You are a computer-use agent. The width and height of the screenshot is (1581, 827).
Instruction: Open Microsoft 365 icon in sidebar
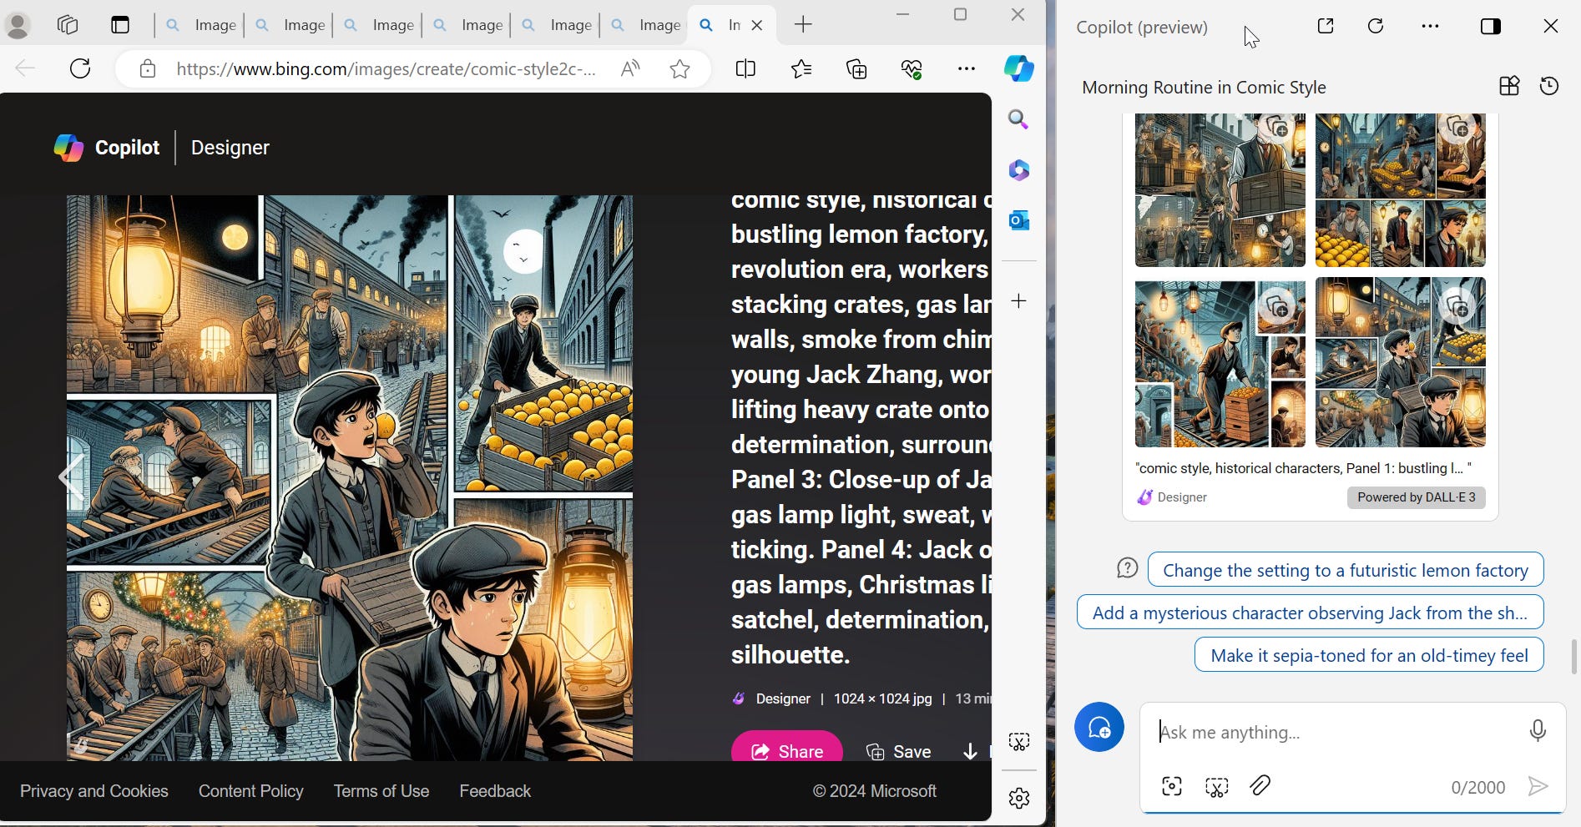1018,170
